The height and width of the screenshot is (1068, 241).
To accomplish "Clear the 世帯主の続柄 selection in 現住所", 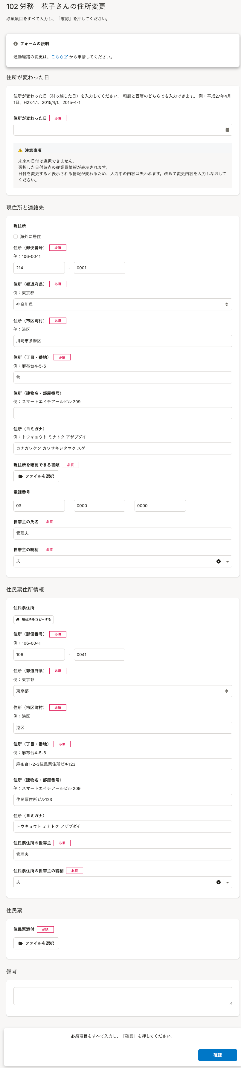I will click(218, 561).
